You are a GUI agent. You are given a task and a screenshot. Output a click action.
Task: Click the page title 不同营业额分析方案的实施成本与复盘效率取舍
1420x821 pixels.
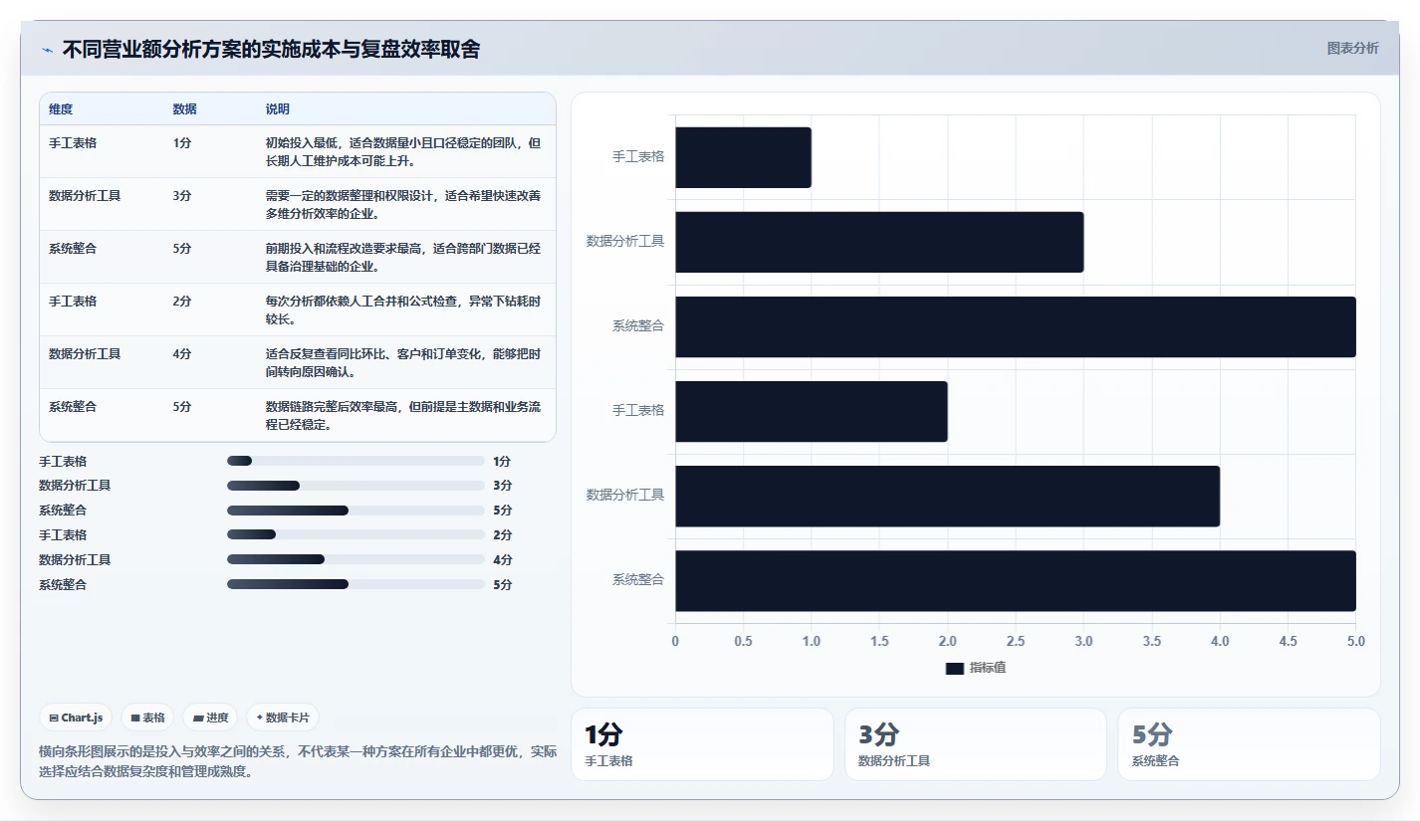tap(271, 50)
